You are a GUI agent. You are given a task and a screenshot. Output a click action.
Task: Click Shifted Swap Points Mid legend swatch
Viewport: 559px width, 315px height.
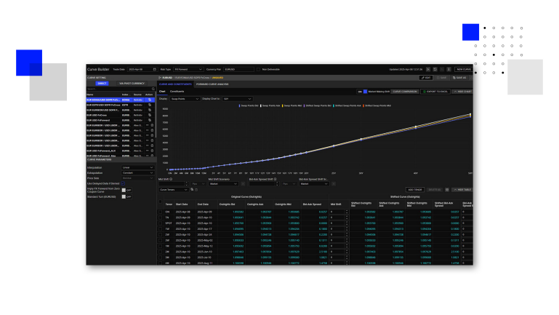(x=364, y=105)
